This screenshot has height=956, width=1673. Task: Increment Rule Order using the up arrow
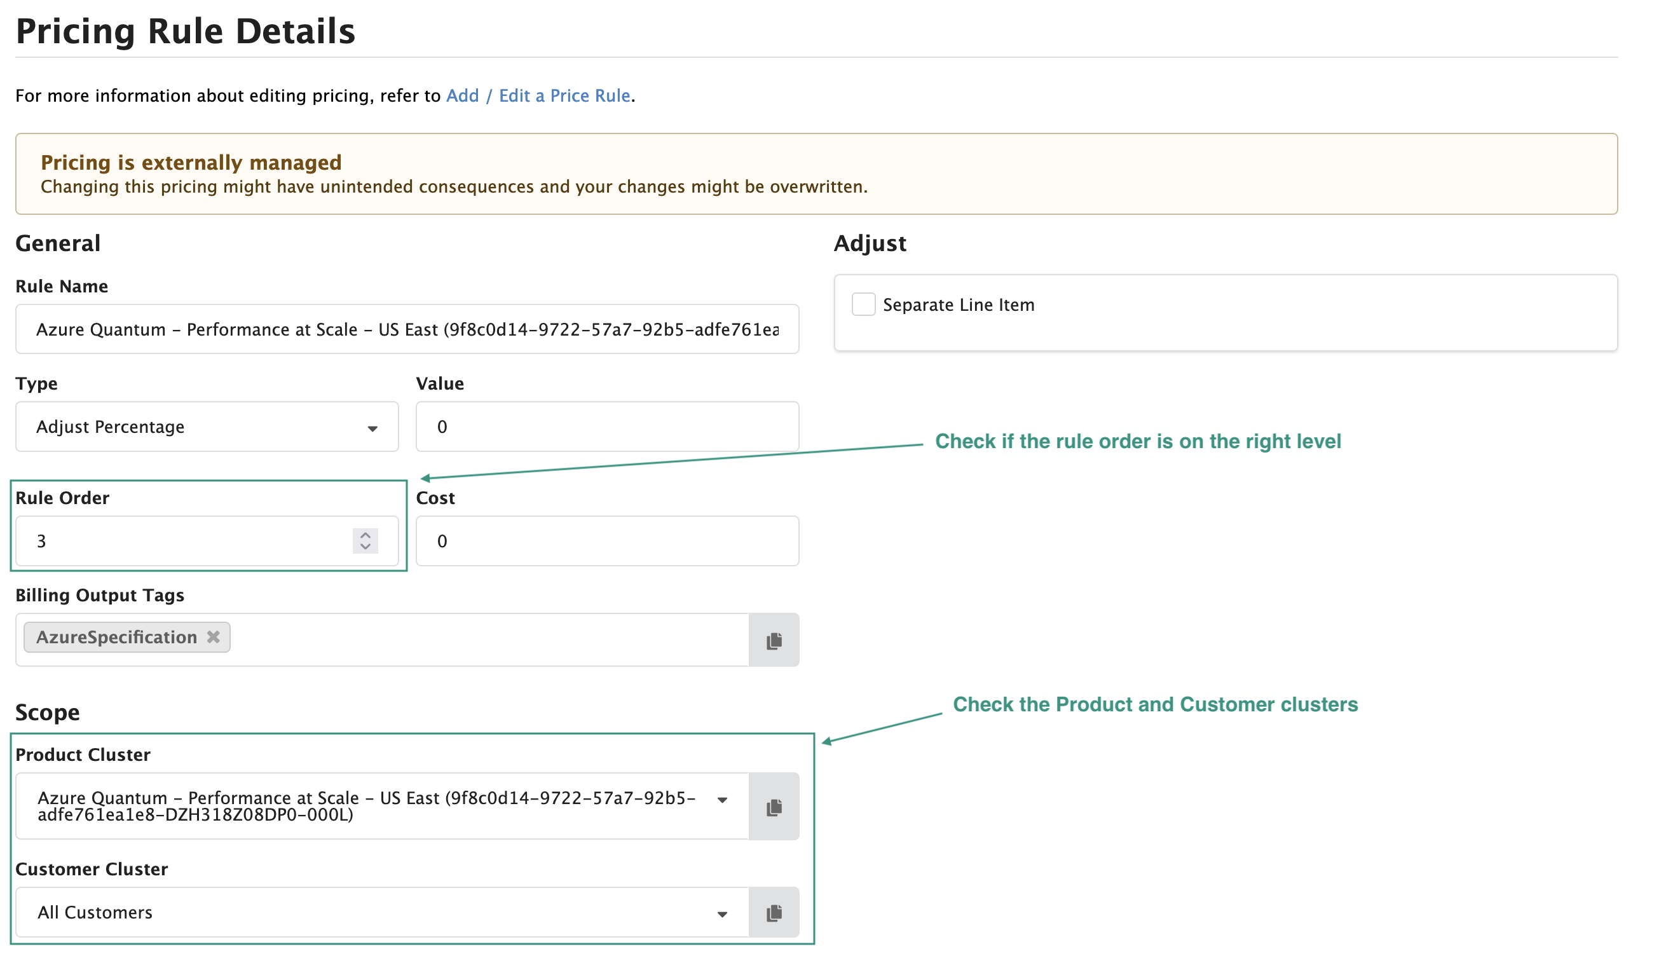365,534
